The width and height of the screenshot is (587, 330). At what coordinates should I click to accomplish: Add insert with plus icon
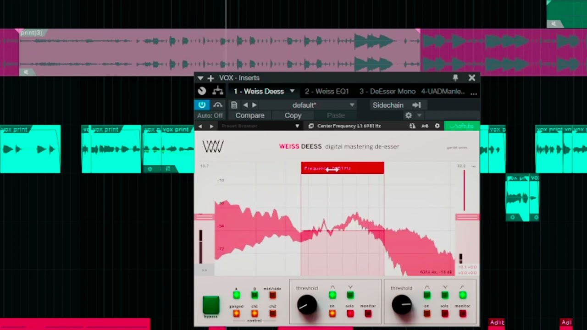click(x=210, y=78)
